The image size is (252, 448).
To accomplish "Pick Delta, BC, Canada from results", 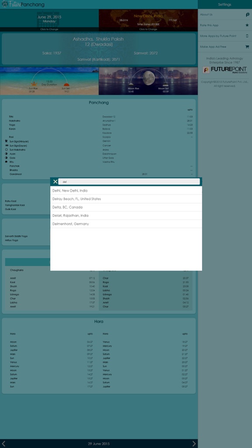I will pos(126,207).
